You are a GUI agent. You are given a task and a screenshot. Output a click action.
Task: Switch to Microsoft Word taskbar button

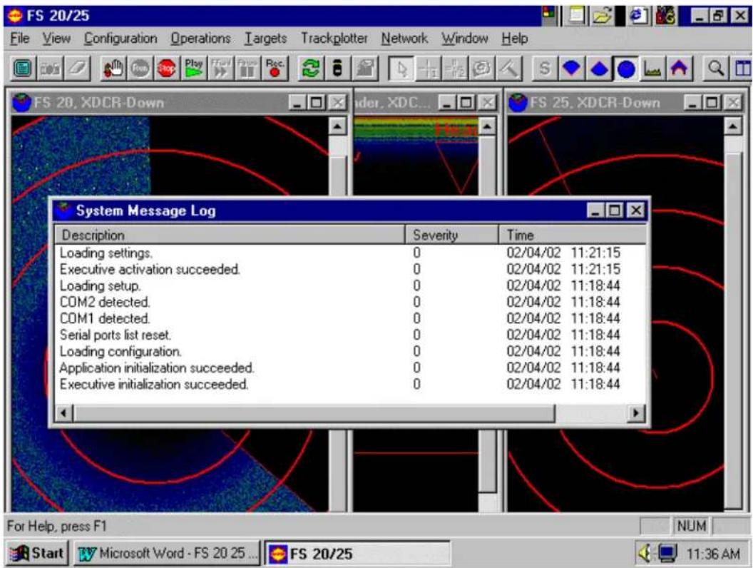coord(167,553)
